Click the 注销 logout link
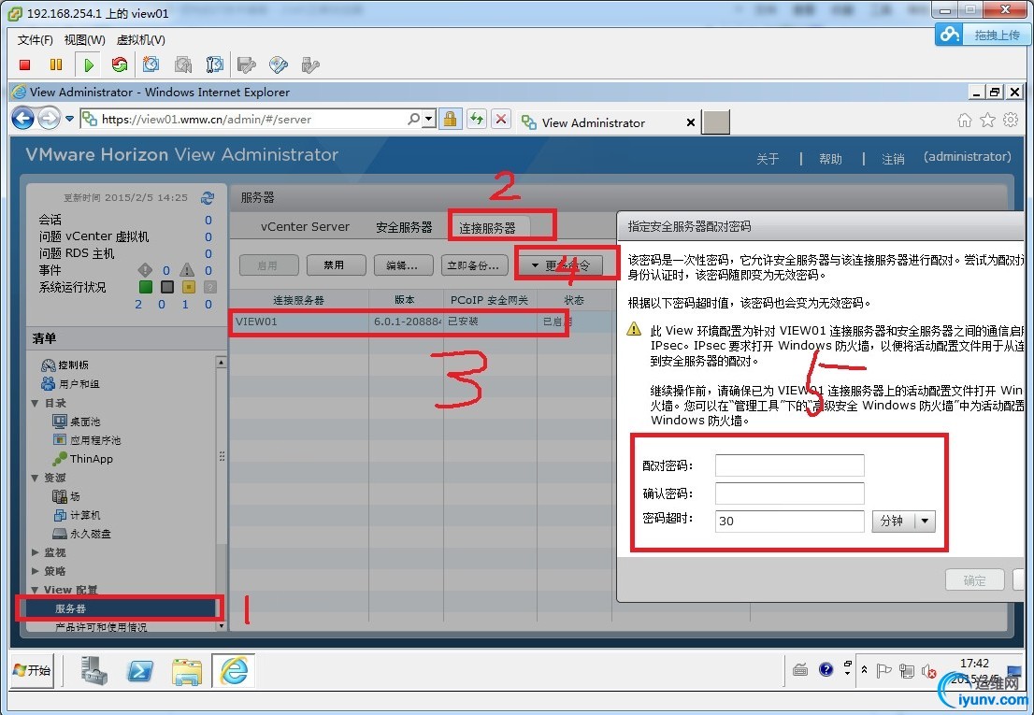This screenshot has height=715, width=1034. (893, 159)
